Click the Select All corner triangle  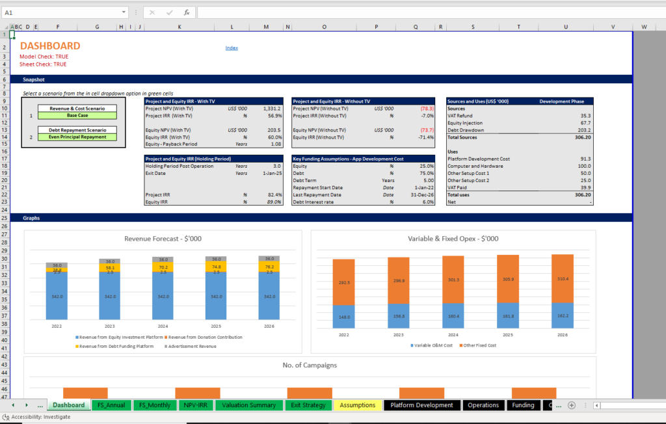coord(5,27)
